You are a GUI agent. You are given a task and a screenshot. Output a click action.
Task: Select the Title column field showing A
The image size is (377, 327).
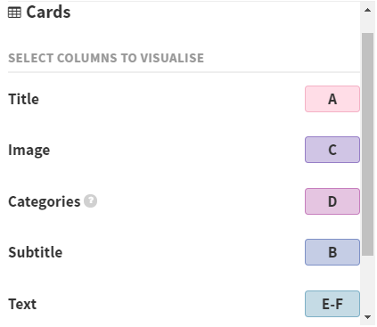[x=332, y=99]
